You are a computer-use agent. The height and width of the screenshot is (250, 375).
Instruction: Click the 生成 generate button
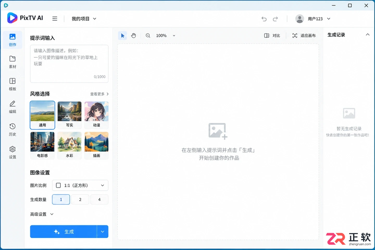coord(64,232)
